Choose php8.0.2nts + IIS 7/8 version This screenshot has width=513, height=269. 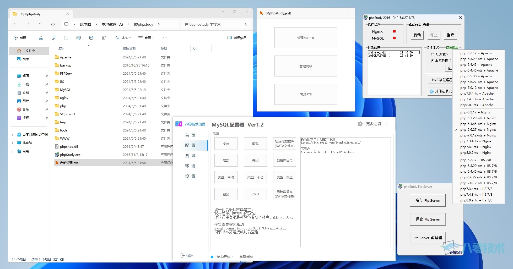[476, 200]
